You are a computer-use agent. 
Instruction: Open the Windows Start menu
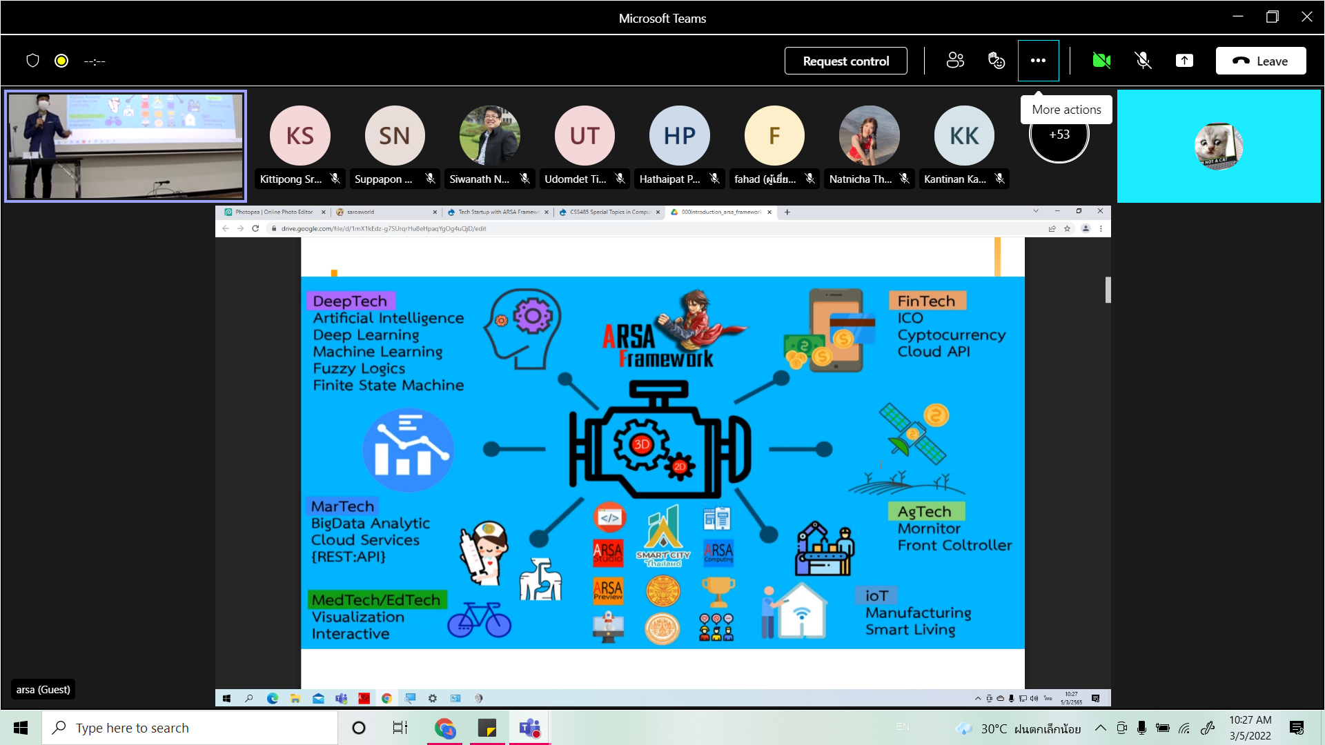coord(21,728)
